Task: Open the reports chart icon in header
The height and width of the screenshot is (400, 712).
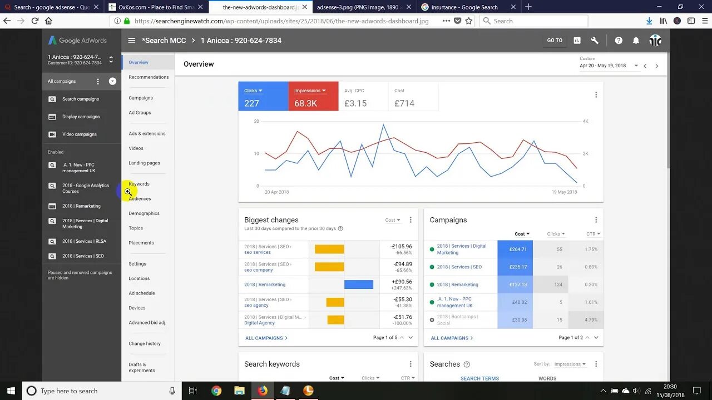Action: (x=577, y=41)
